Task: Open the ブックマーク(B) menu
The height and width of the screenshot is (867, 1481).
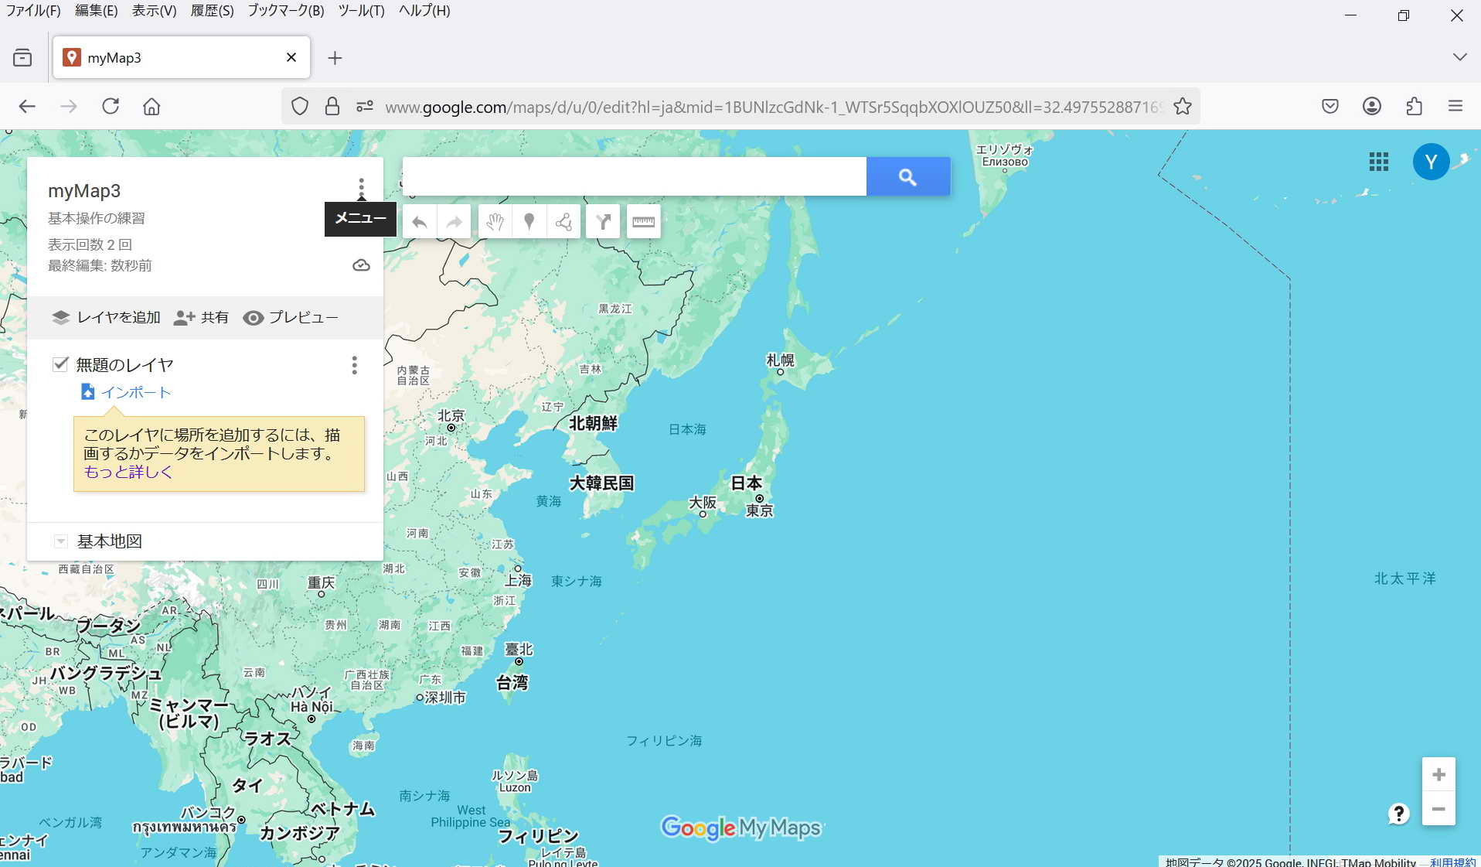Action: 285,11
